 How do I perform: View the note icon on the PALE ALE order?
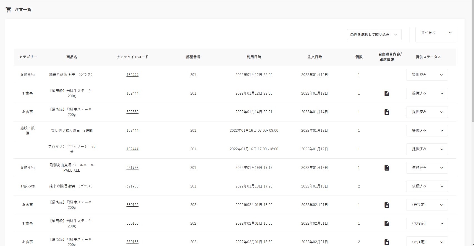tap(386, 168)
